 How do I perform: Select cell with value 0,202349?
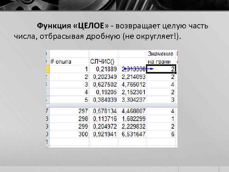[x=103, y=77]
